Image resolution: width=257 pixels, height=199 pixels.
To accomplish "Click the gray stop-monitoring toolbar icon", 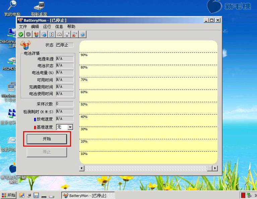I will [x=28, y=34].
